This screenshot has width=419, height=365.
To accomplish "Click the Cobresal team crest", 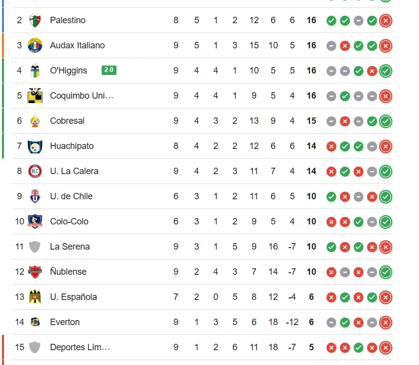I will (x=35, y=121).
